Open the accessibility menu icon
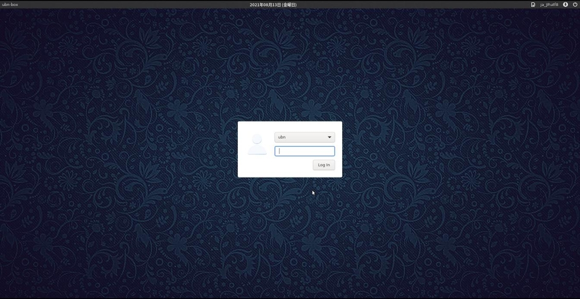This screenshot has width=580, height=299. (x=565, y=4)
